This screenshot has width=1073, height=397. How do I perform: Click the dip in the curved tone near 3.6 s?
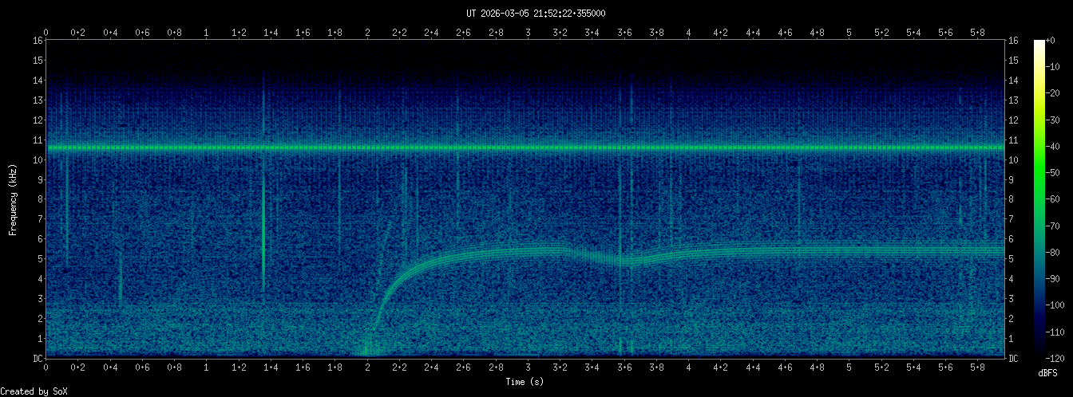point(627,261)
